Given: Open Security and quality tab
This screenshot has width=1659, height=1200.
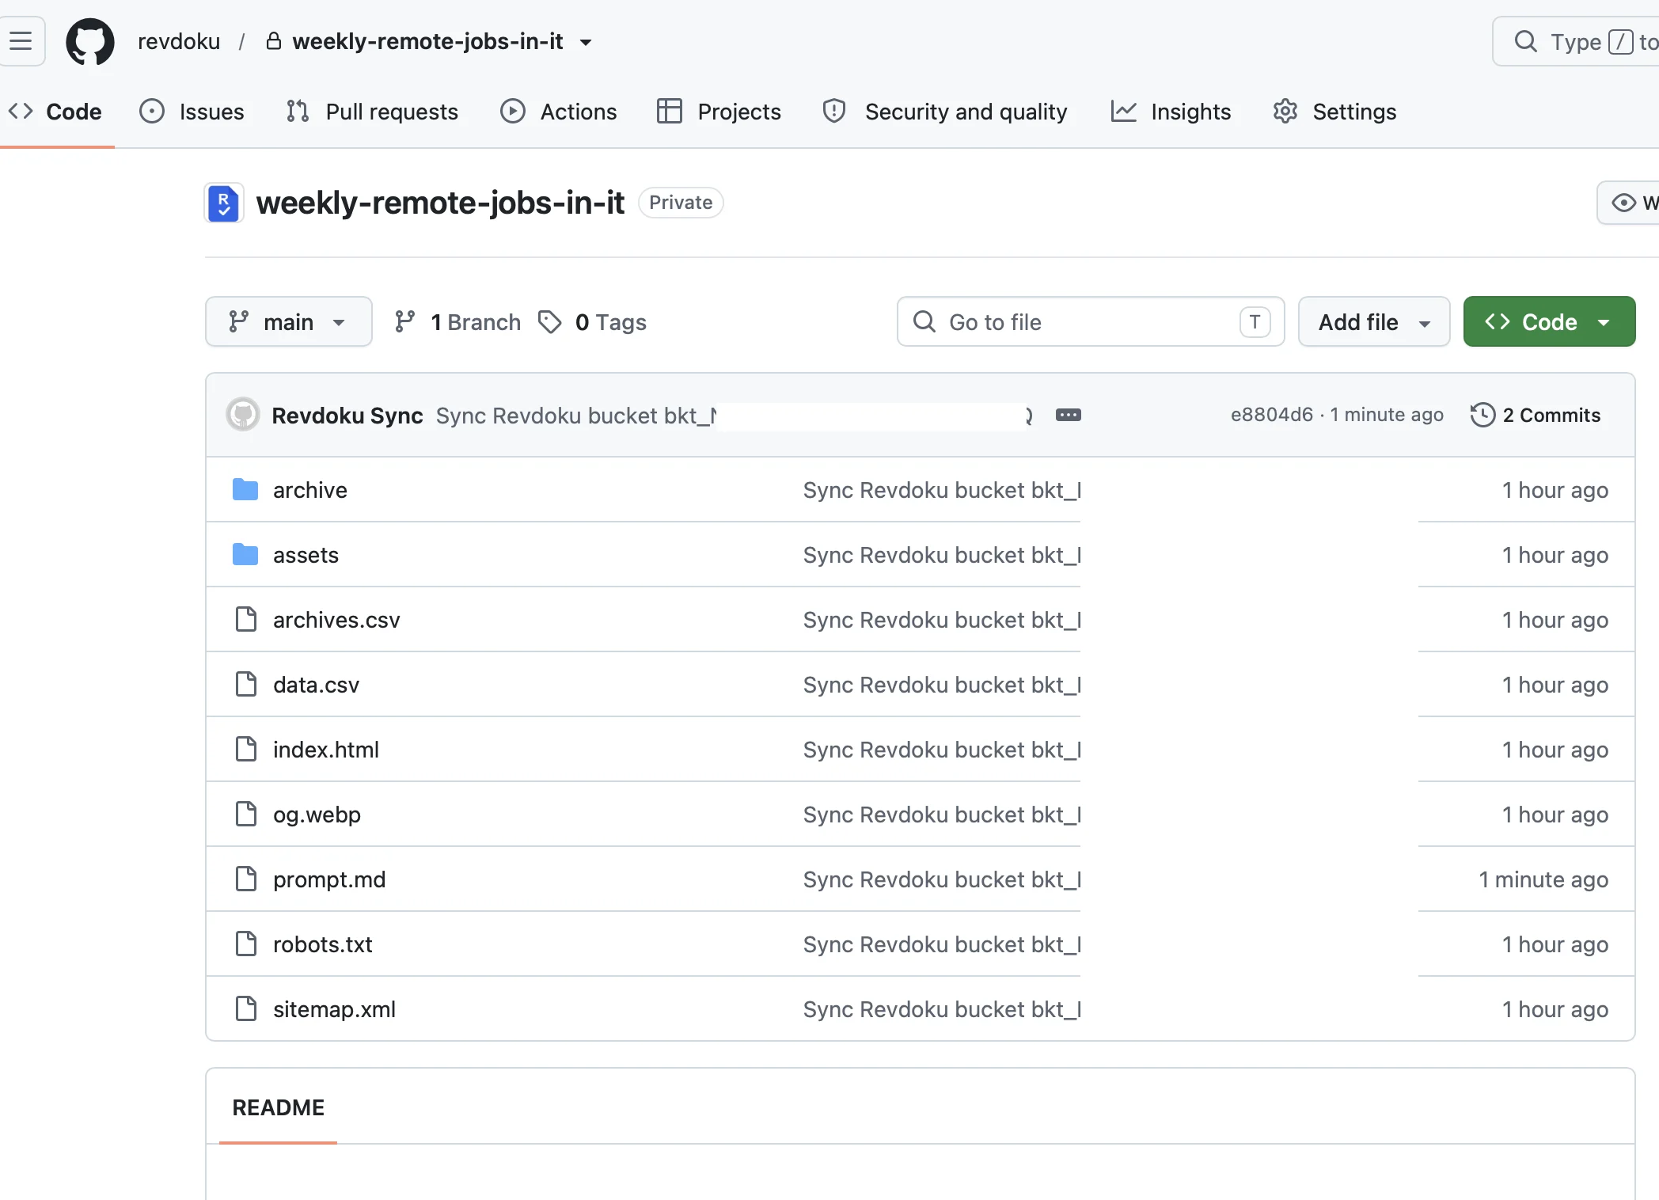Looking at the screenshot, I should 945,112.
